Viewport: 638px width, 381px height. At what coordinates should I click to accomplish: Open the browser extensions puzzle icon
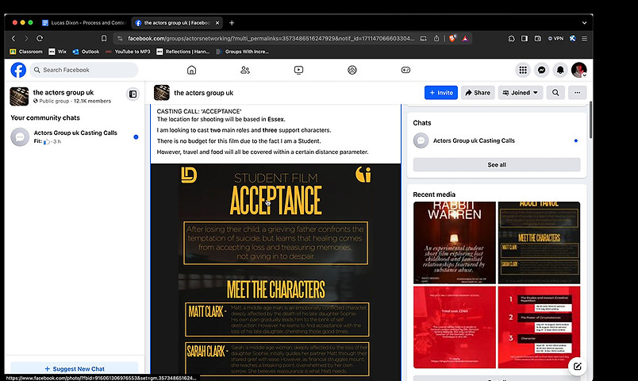click(x=512, y=38)
